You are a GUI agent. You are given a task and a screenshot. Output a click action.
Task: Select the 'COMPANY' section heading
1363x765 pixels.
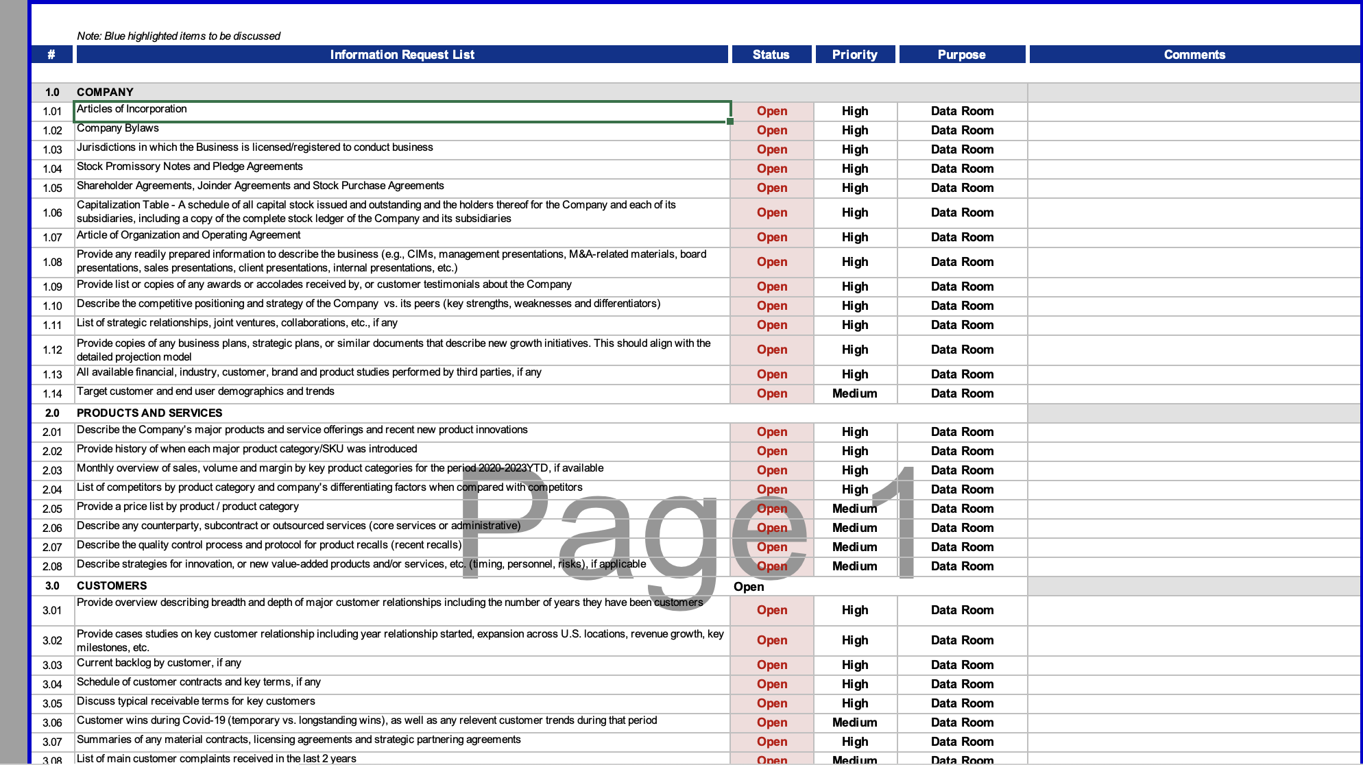105,92
